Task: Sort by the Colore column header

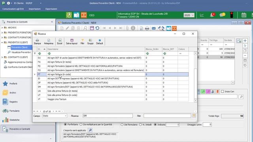Action: pyautogui.click(x=183, y=49)
